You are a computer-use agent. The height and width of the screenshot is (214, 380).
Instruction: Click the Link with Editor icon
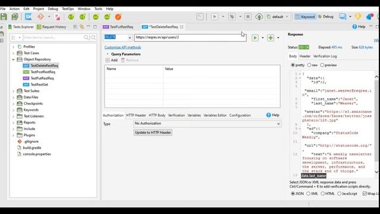coord(82,27)
